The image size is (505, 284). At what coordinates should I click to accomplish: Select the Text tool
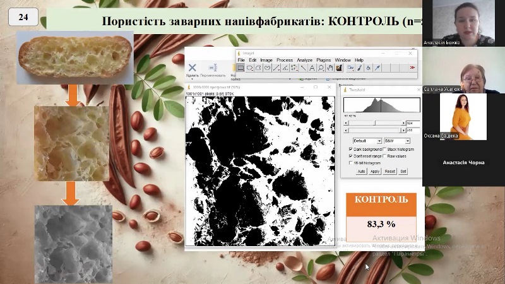click(312, 68)
